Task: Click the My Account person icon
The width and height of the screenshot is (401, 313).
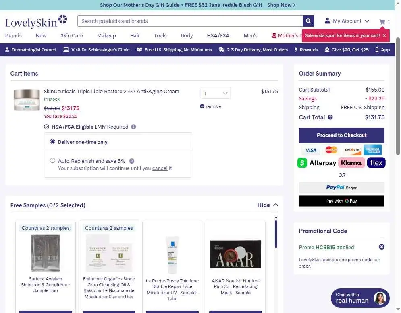Action: tap(327, 21)
